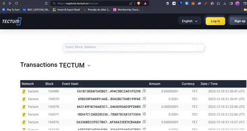Go forward with the browser forward arrow
This screenshot has height=131, width=247.
pos(10,3)
